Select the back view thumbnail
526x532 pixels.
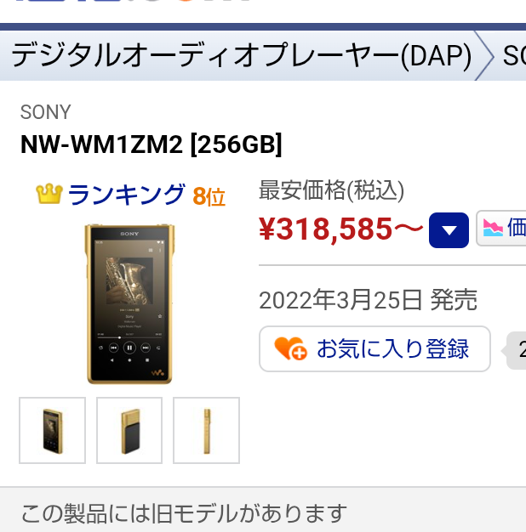129,430
